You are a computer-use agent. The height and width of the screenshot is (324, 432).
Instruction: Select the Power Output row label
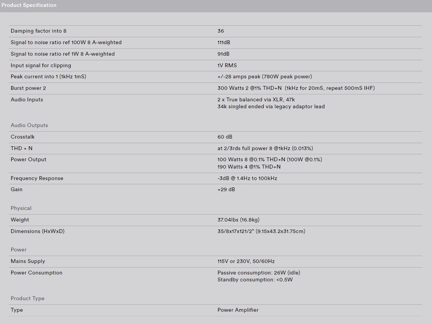28,160
